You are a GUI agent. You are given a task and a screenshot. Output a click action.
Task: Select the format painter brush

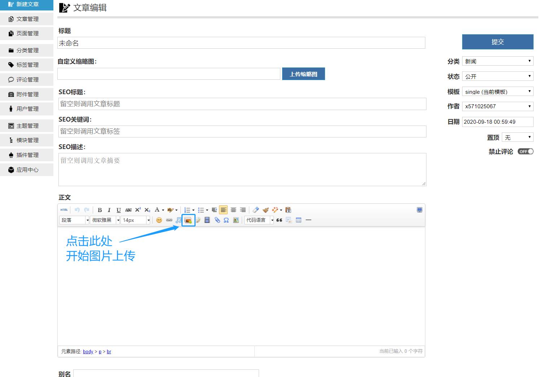(266, 210)
